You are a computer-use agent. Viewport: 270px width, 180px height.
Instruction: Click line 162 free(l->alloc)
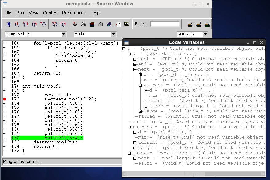(x=76, y=52)
